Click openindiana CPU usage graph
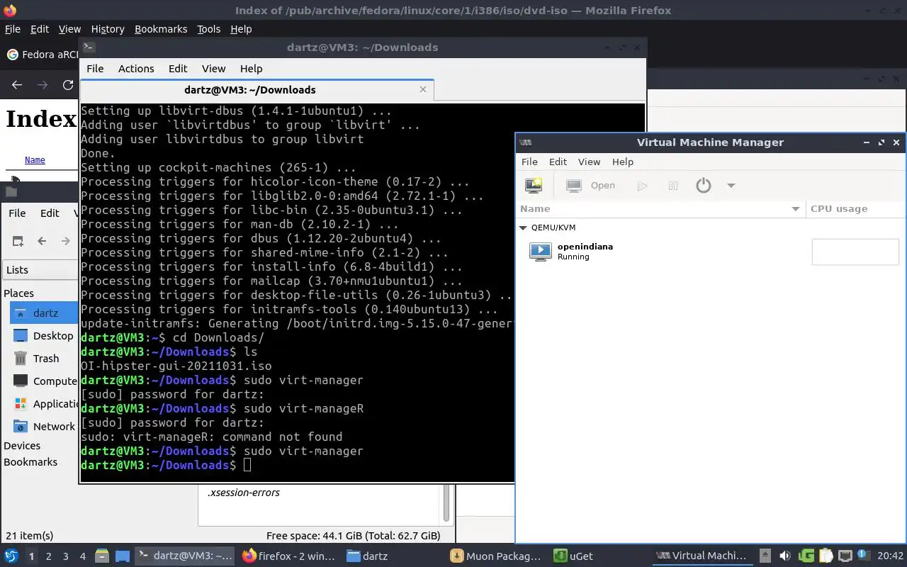 click(855, 252)
